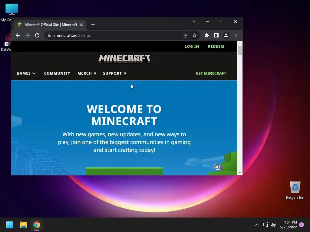
Task: Click the page scrollbar up arrow
Action: (240, 43)
